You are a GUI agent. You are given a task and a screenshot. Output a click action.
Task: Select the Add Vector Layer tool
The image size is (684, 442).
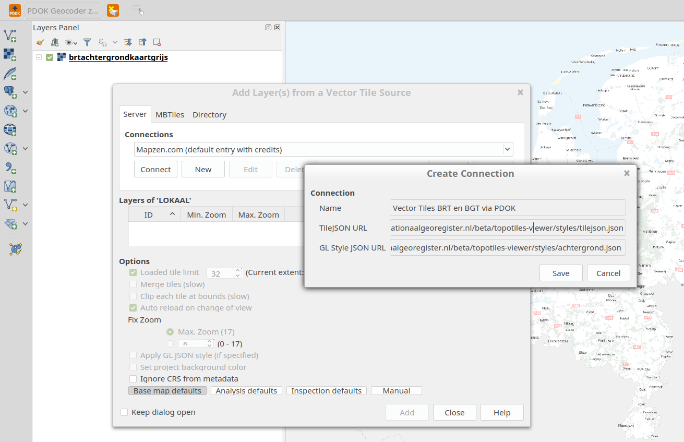[x=10, y=35]
